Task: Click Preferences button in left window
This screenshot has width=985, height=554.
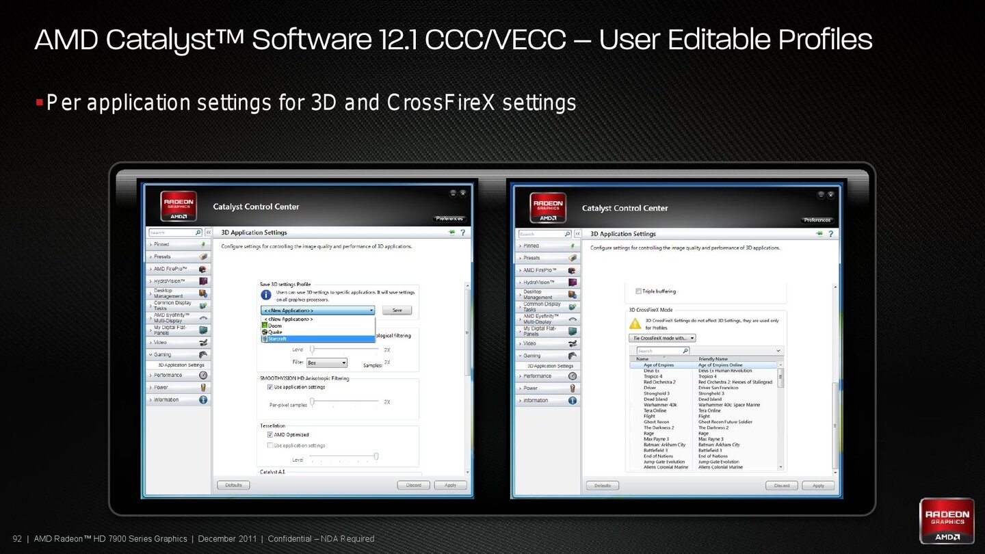Action: point(449,219)
